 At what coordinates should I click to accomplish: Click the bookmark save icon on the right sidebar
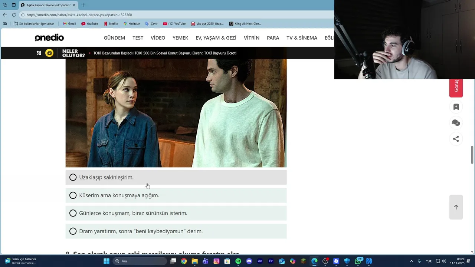(x=456, y=107)
